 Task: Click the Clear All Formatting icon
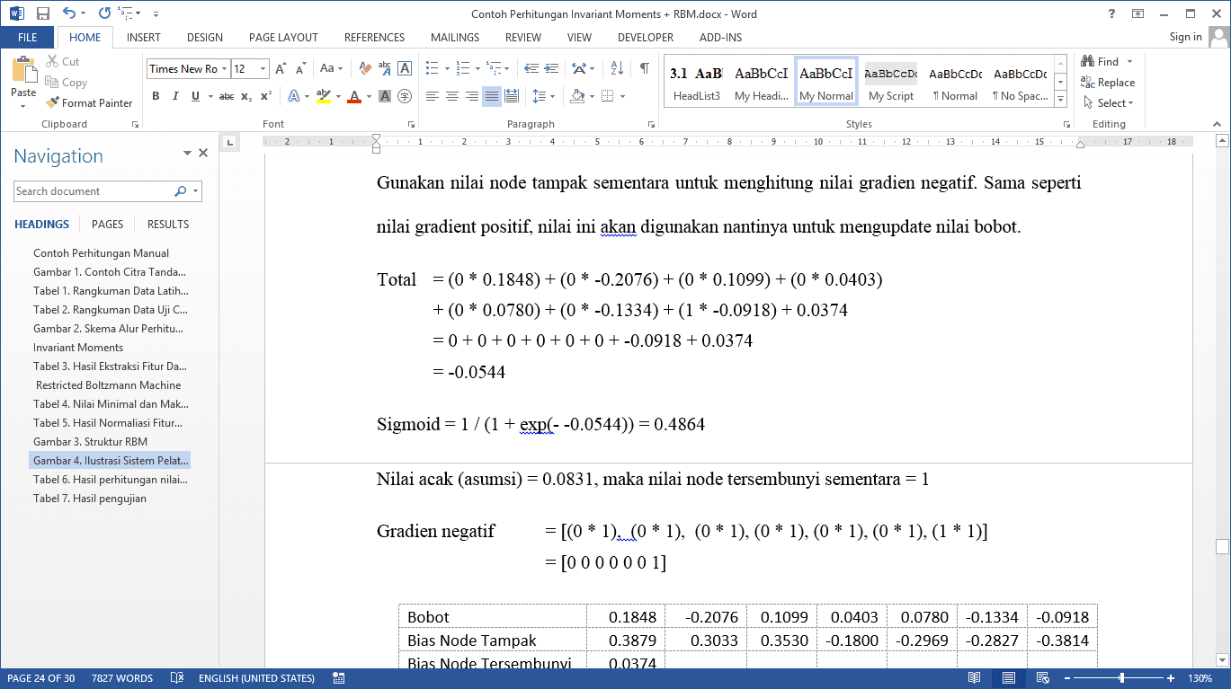[365, 68]
